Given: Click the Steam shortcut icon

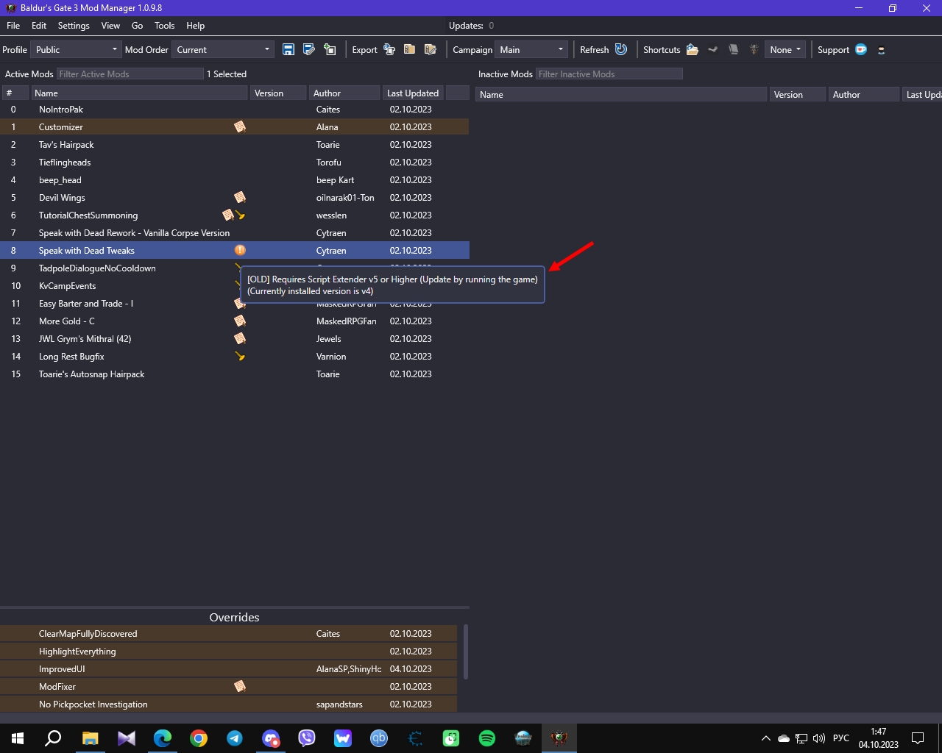Looking at the screenshot, I should coord(712,49).
